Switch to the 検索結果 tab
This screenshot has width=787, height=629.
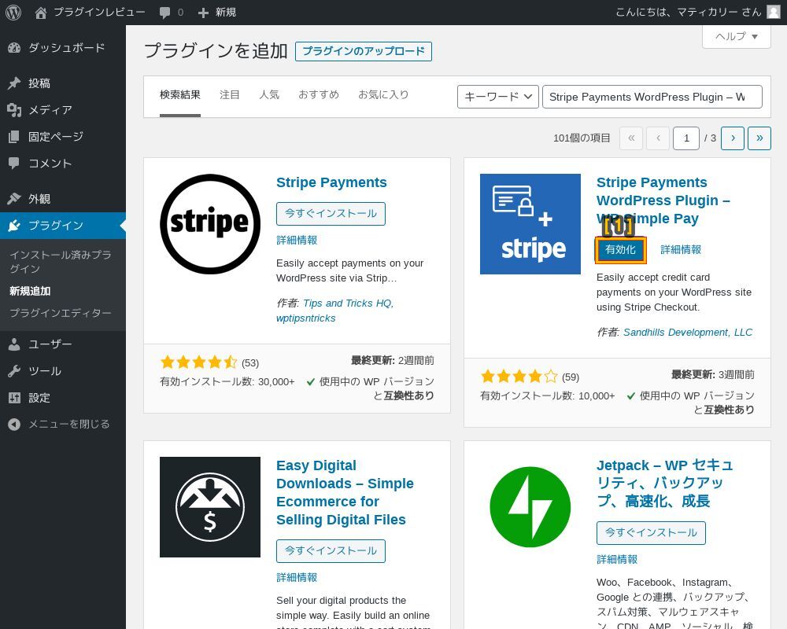pos(179,95)
